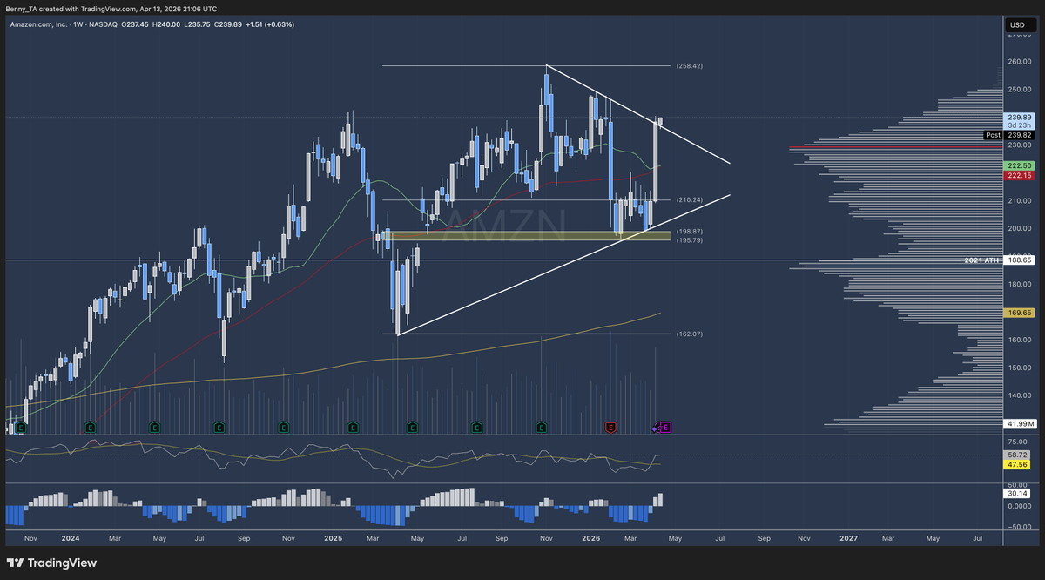Click the (198.87) level label
Image resolution: width=1045 pixels, height=580 pixels.
pyautogui.click(x=689, y=232)
